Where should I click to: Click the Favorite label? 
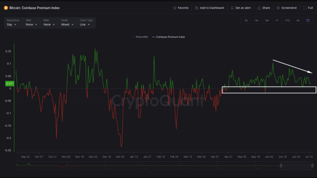[x=183, y=8]
